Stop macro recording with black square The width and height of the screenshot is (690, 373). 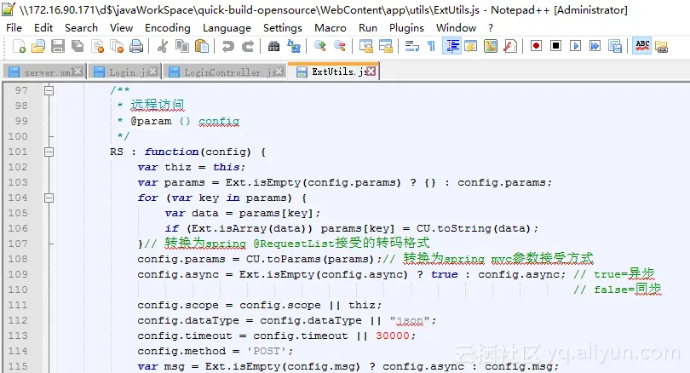(x=555, y=46)
